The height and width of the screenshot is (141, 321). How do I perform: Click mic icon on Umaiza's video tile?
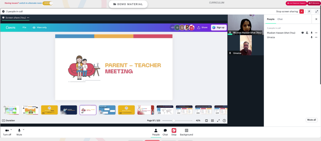click(230, 53)
